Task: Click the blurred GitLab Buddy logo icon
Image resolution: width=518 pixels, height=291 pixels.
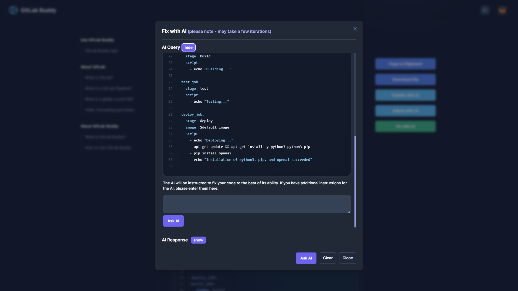Action: pyautogui.click(x=13, y=10)
